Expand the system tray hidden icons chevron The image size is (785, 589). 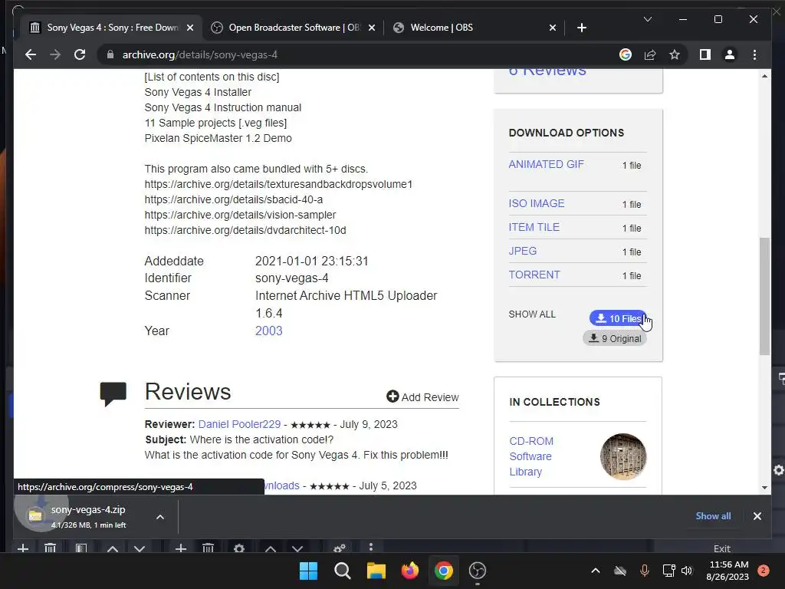pos(595,571)
